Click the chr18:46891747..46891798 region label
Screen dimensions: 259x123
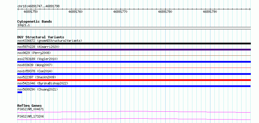coord(38,6)
